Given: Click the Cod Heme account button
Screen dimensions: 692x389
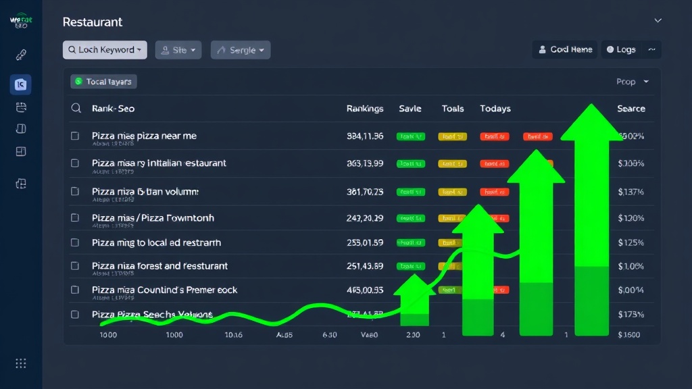Looking at the screenshot, I should [564, 49].
